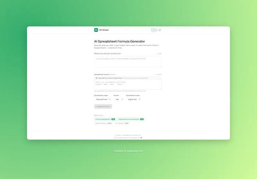Open the Spreadsheet locale English (US) dropdown
Image resolution: width=257 pixels, height=179 pixels.
pyautogui.click(x=134, y=99)
